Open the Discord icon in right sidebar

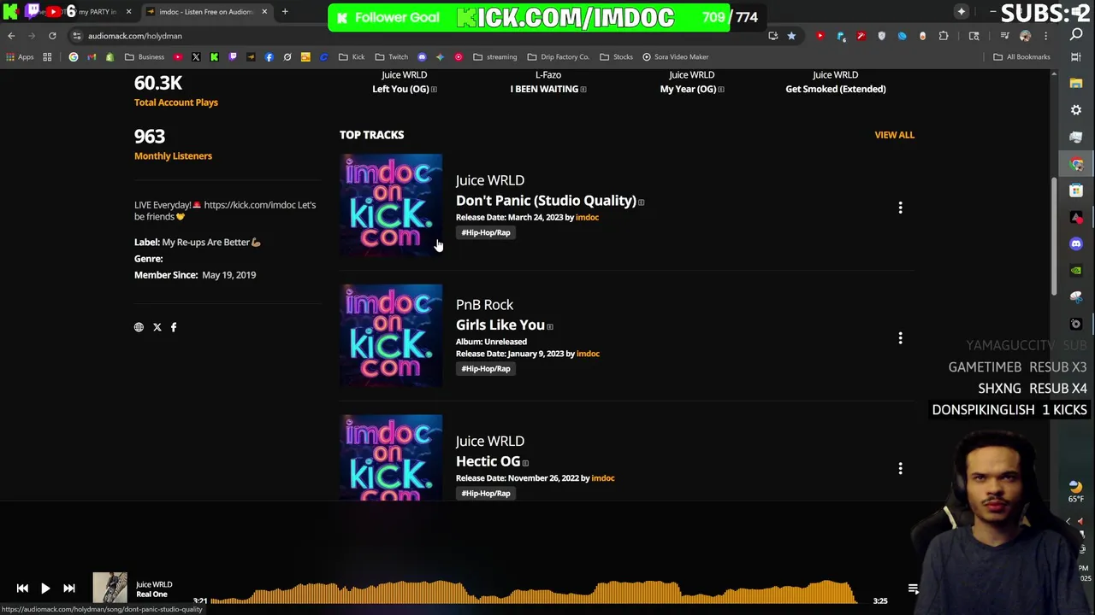click(x=1076, y=243)
